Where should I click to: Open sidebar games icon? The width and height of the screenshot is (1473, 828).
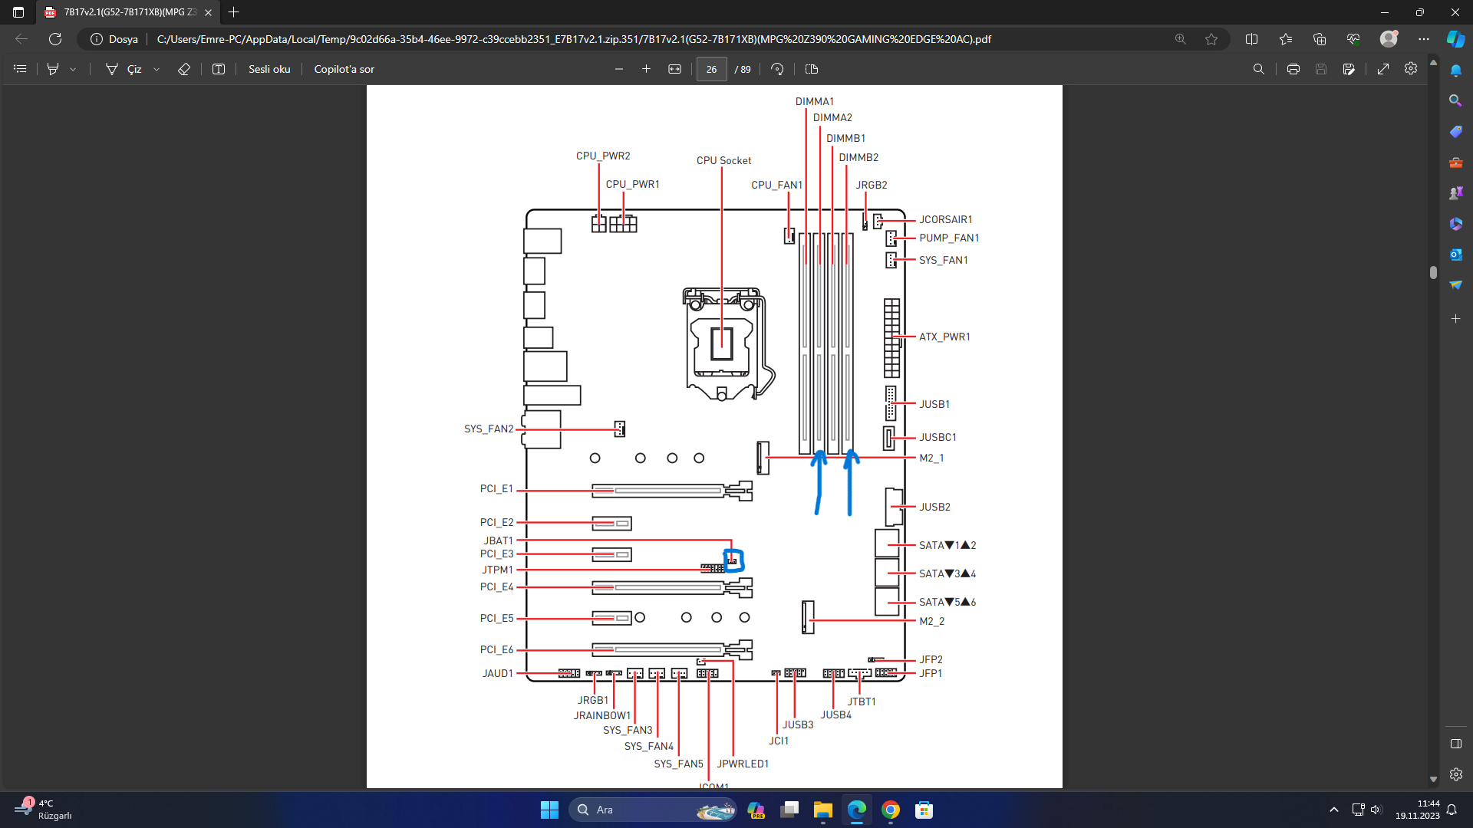tap(1455, 193)
